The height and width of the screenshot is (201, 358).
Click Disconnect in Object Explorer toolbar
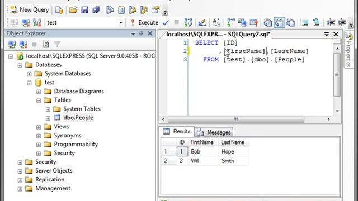23,44
